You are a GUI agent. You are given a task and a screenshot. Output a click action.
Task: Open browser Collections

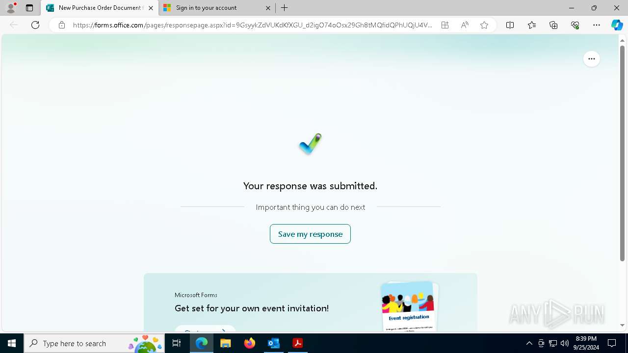[x=553, y=25]
